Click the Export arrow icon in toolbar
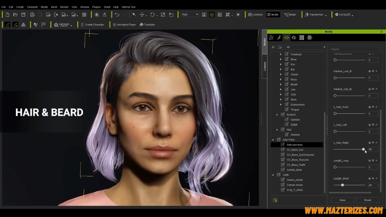Screen dimensions: 386x217 coord(56,15)
